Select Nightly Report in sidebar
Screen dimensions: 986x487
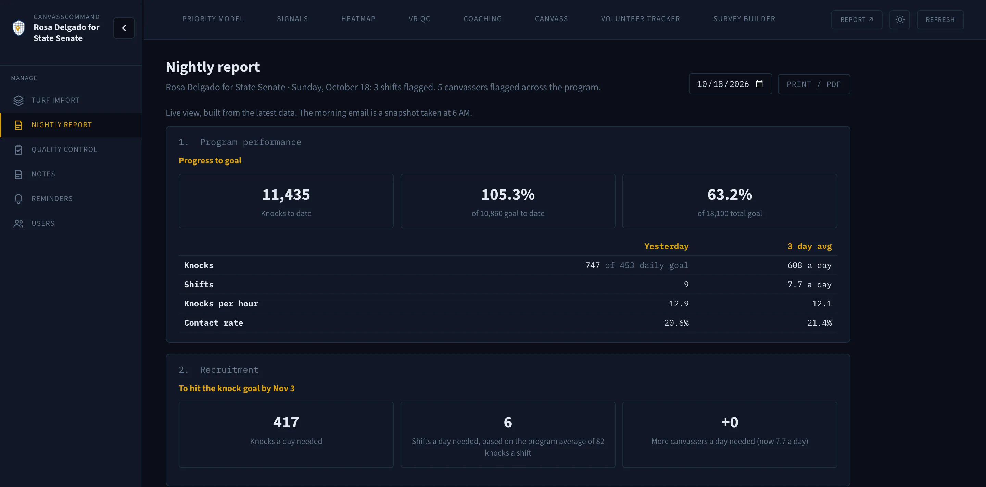pos(71,125)
